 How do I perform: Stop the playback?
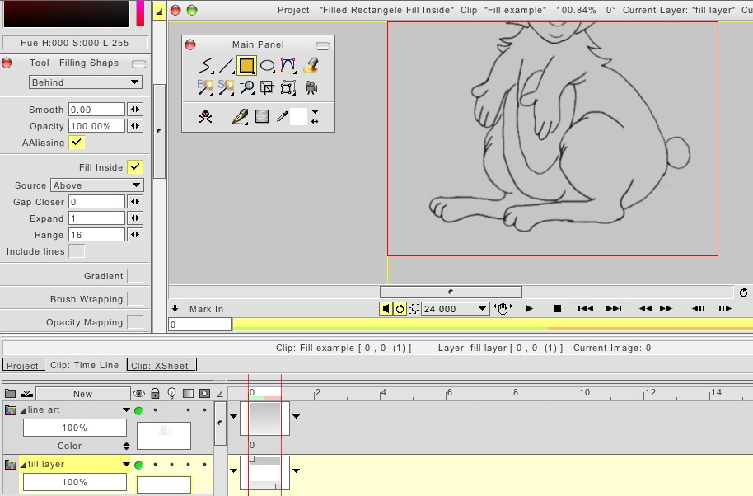tap(557, 309)
